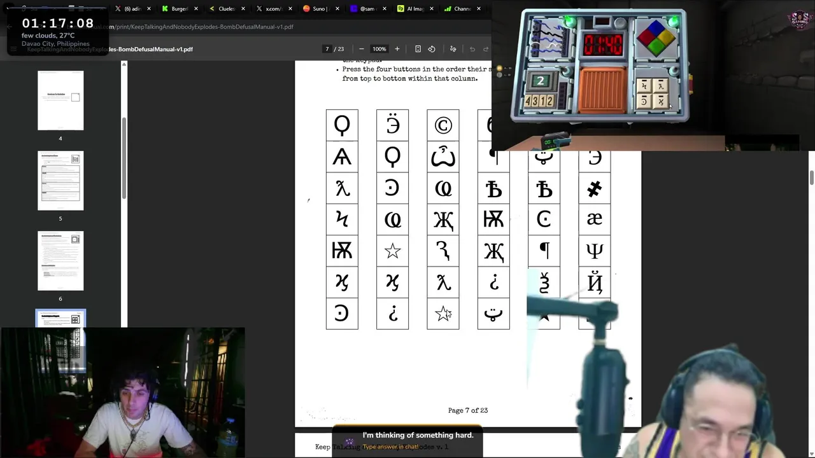
Task: Click the fit-to-page icon in PDF toolbar
Action: pyautogui.click(x=418, y=49)
